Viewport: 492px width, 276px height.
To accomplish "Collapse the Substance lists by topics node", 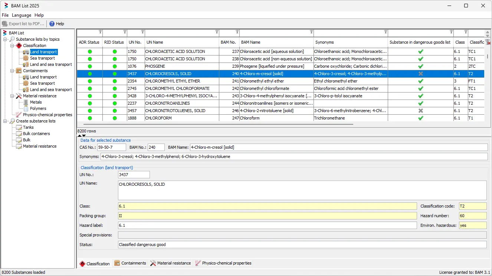I will point(5,39).
